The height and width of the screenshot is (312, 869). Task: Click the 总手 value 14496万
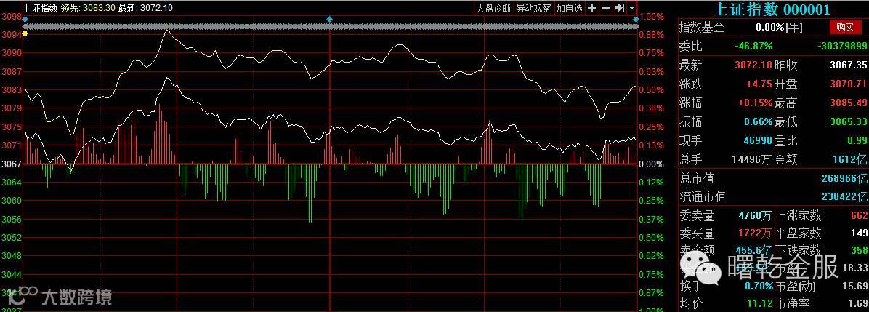(x=751, y=160)
